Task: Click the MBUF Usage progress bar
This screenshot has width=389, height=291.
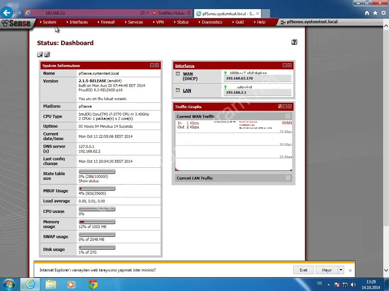Action: pyautogui.click(x=97, y=188)
